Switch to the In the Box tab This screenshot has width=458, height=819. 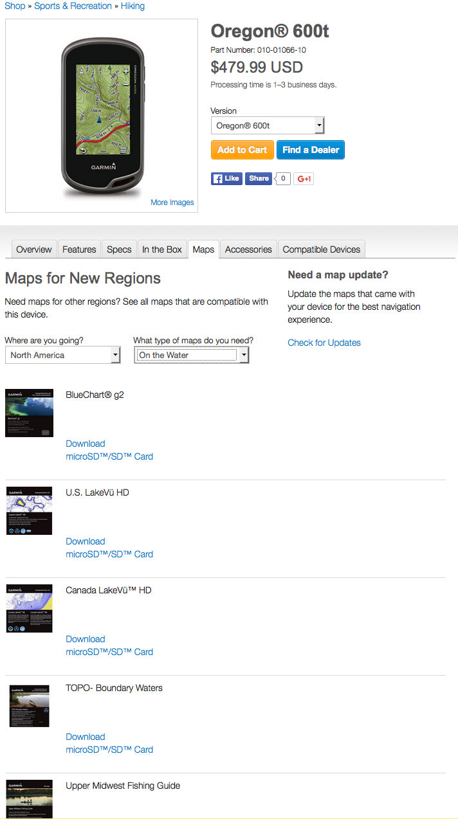pyautogui.click(x=162, y=249)
